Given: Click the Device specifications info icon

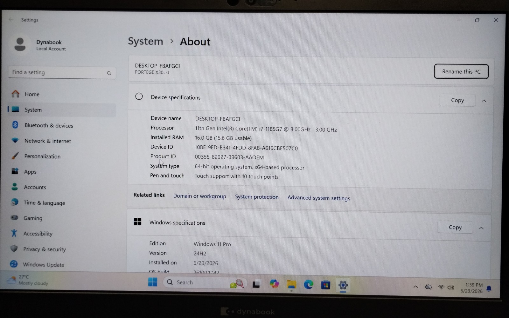Looking at the screenshot, I should pos(139,96).
